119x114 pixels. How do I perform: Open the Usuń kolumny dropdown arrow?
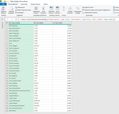pyautogui.click(x=46, y=13)
